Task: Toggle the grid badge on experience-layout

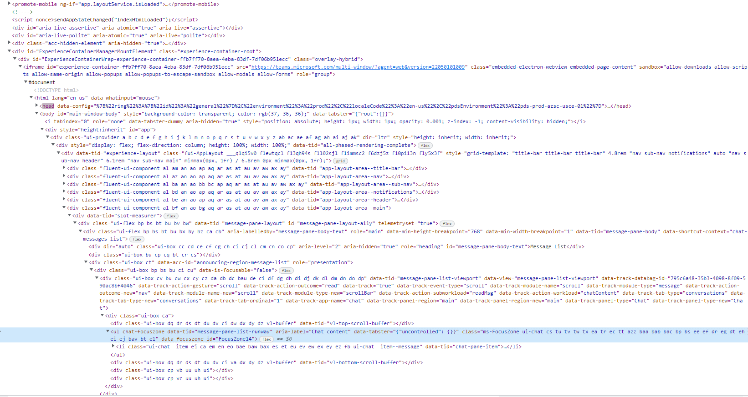Action: click(x=340, y=161)
